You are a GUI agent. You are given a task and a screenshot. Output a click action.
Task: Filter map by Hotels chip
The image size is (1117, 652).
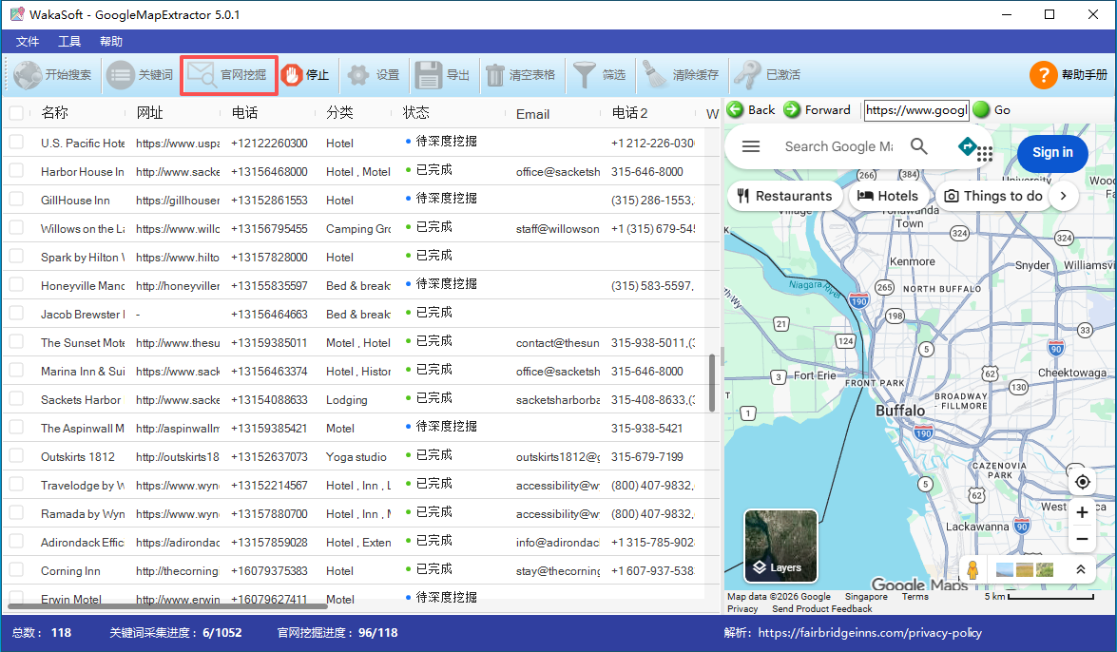[888, 196]
